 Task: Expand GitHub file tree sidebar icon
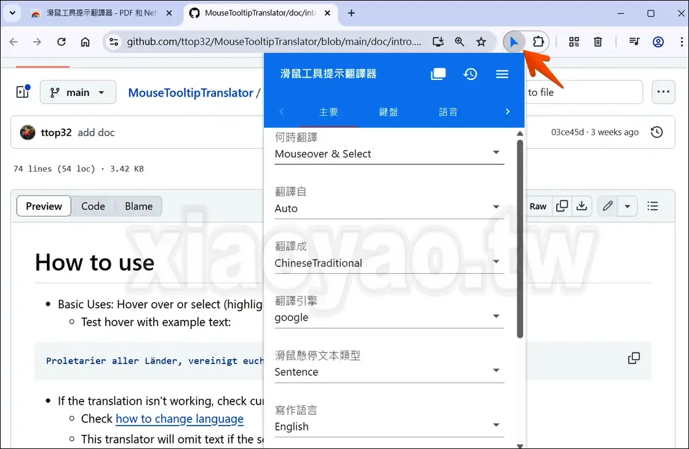[23, 92]
